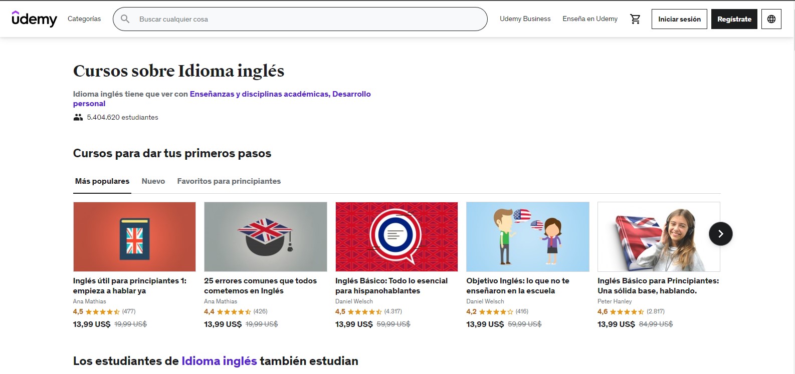Click the 4,4 star rating with (426) reviews
This screenshot has width=795, height=374.
236,311
